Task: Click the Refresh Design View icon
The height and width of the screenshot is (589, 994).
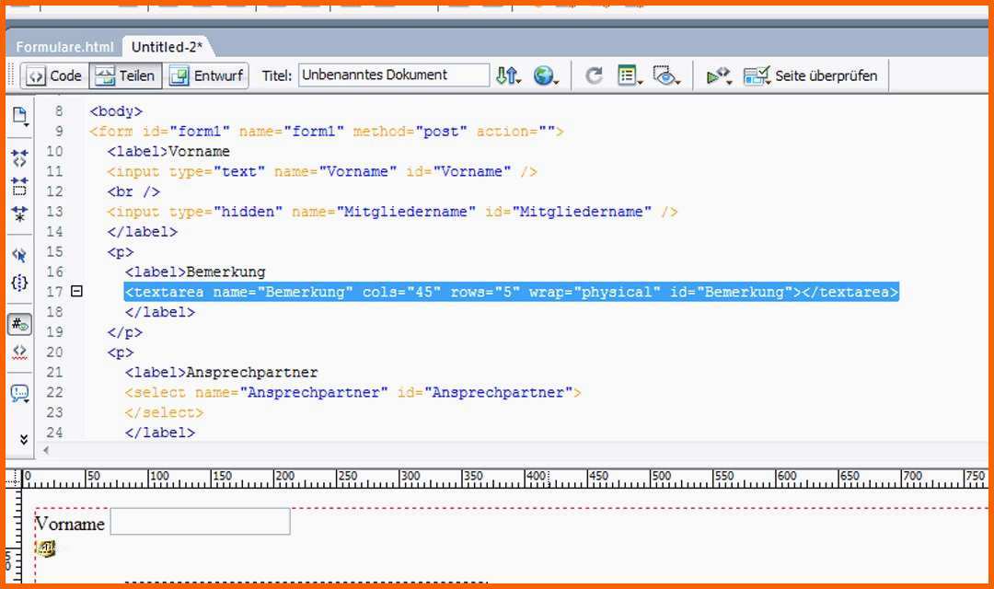Action: click(x=594, y=76)
